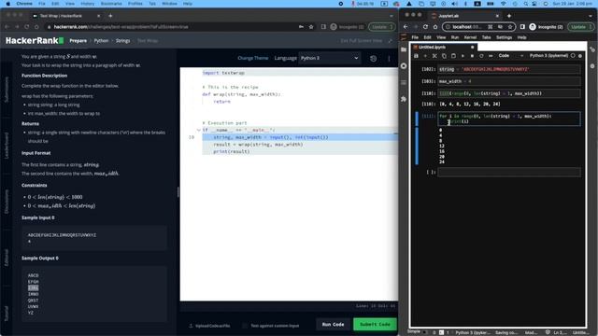This screenshot has height=336, width=598.
Task: Open the property inspector gears icon on right sidebar
Action: (x=592, y=49)
